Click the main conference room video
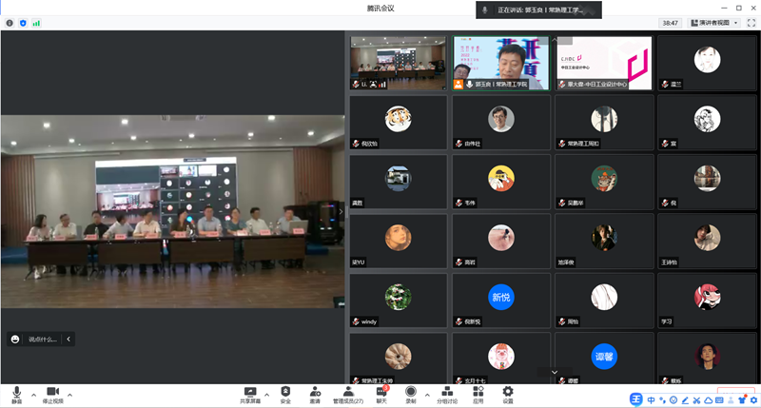The image size is (761, 408). [x=173, y=211]
